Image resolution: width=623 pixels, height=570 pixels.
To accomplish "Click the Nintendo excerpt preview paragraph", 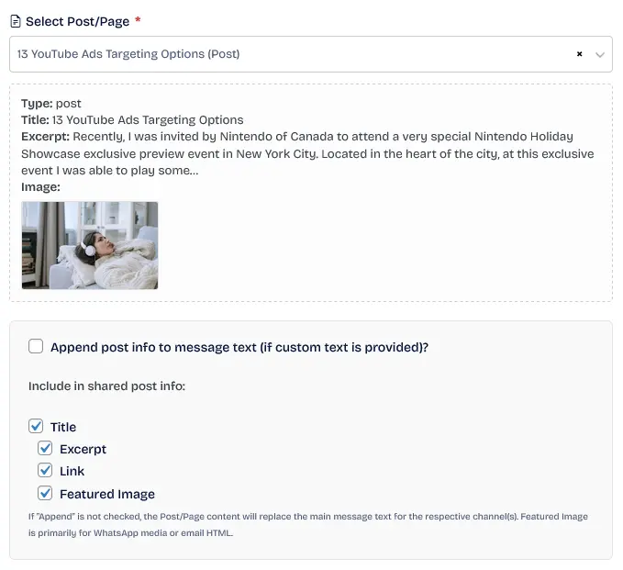I will click(x=307, y=153).
